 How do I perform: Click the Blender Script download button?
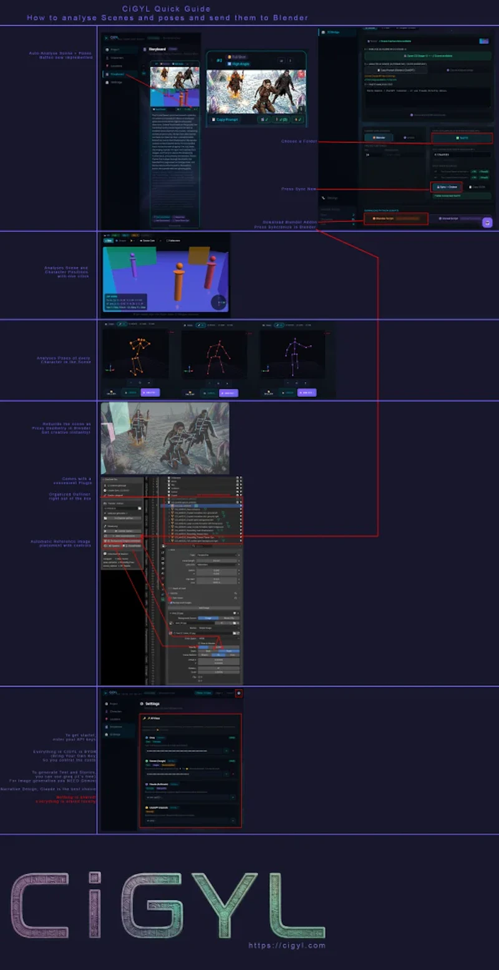pos(395,218)
